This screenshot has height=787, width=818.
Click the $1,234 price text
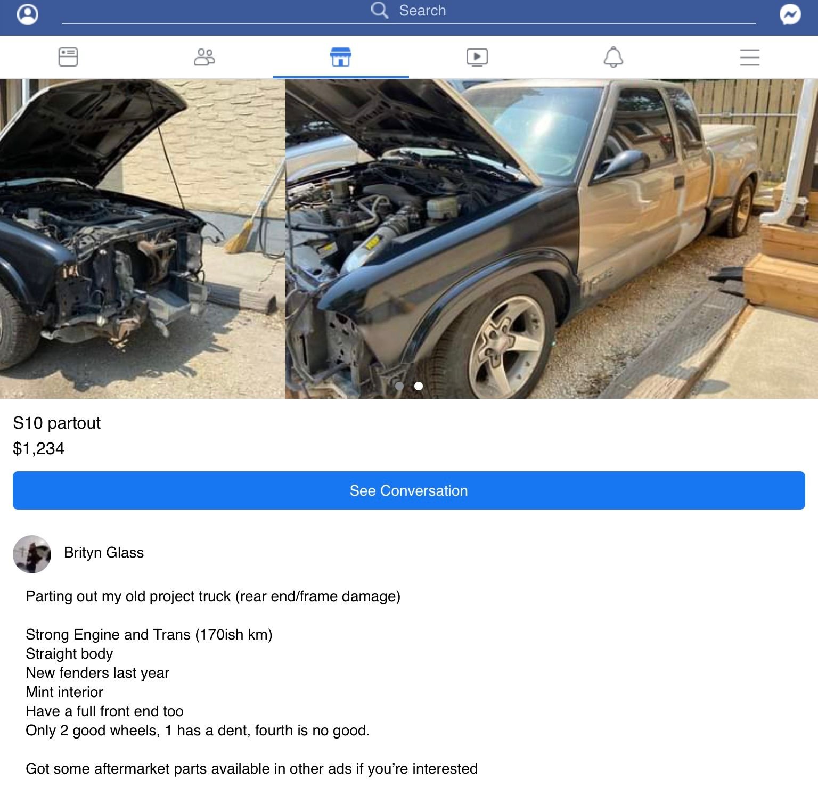coord(39,448)
